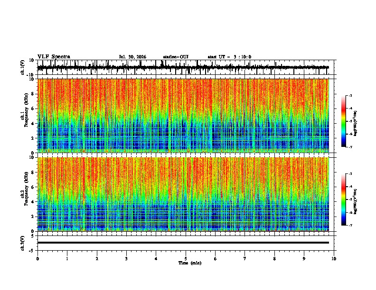Click the ch.1 spectrogram color scale bar
This screenshot has width=376, height=290.
(344, 121)
